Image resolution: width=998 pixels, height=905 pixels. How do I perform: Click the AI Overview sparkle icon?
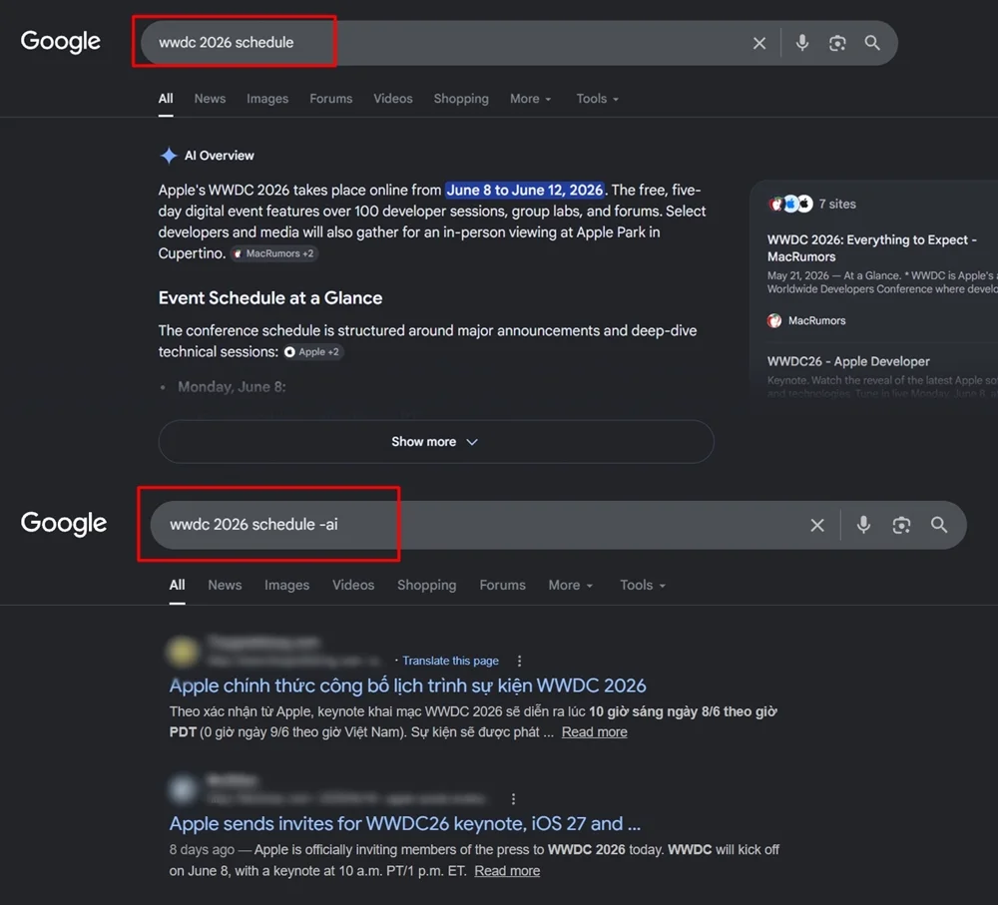coord(168,156)
